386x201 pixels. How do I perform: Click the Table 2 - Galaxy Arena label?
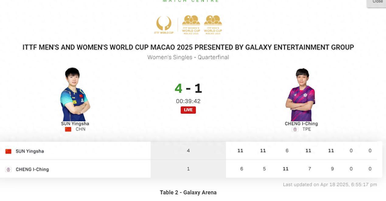pyautogui.click(x=188, y=193)
